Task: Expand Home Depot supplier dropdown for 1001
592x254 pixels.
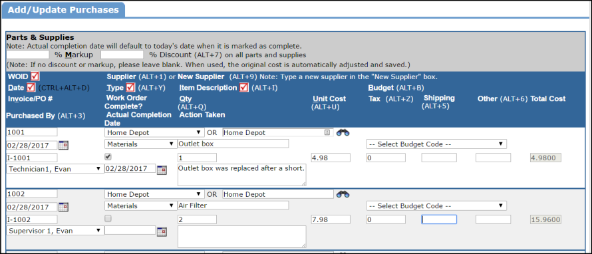Action: pos(154,132)
